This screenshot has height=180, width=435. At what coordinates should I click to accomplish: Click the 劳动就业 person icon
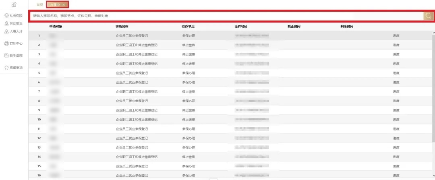6,24
